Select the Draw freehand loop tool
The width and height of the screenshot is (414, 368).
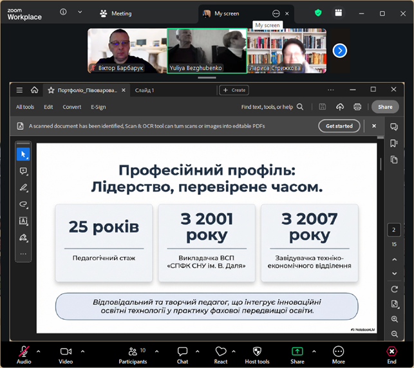click(x=23, y=204)
